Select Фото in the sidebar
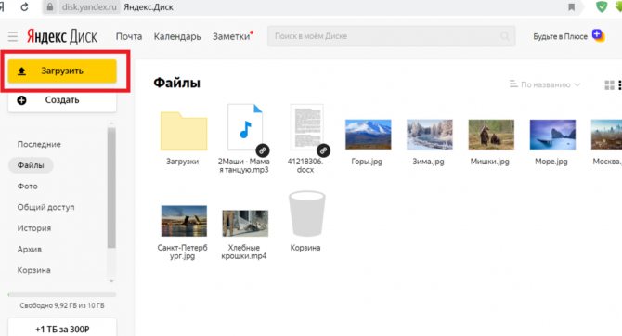Screen dimensions: 622x336 27,187
